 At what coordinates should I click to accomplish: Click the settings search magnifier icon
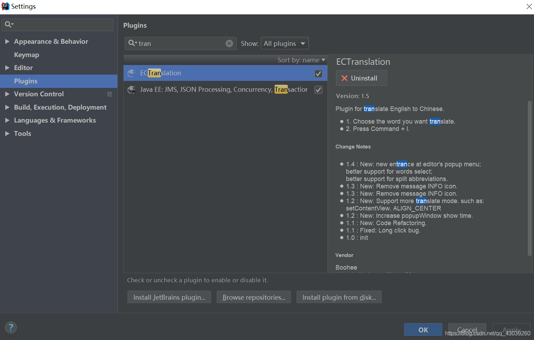(x=8, y=25)
